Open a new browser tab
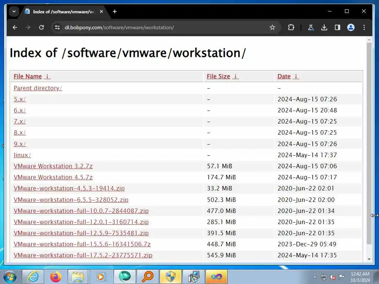The width and height of the screenshot is (379, 284). click(115, 11)
